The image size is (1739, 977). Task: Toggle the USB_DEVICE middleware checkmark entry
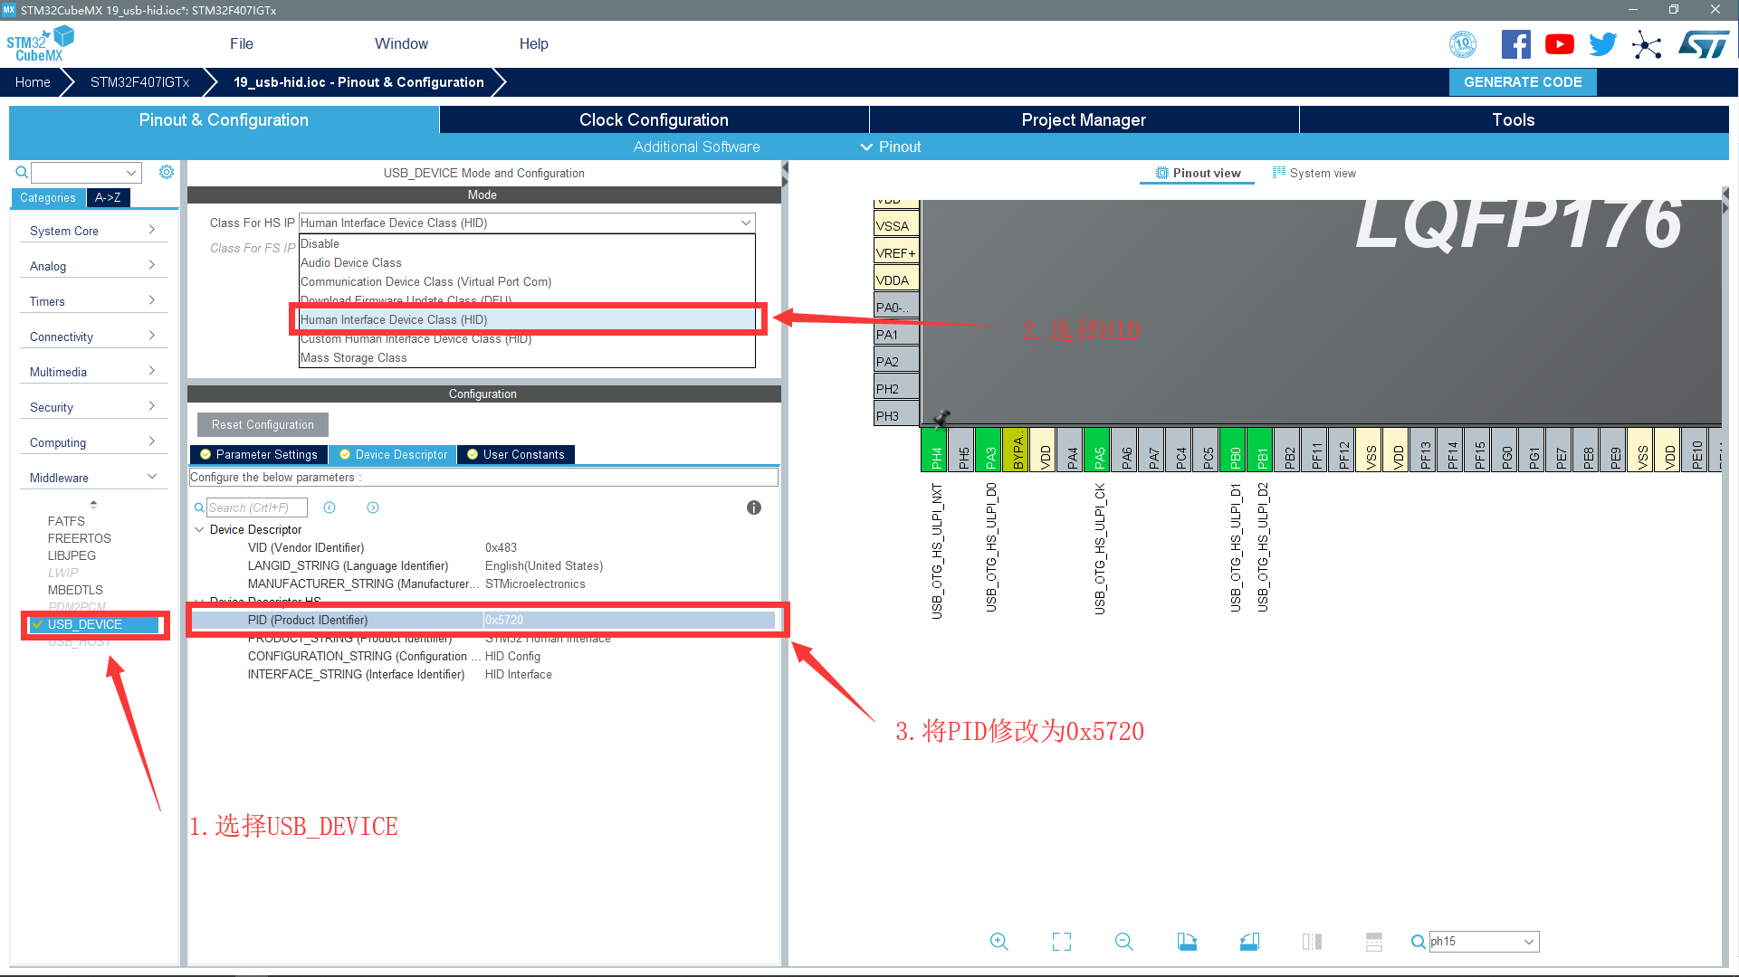pyautogui.click(x=84, y=624)
